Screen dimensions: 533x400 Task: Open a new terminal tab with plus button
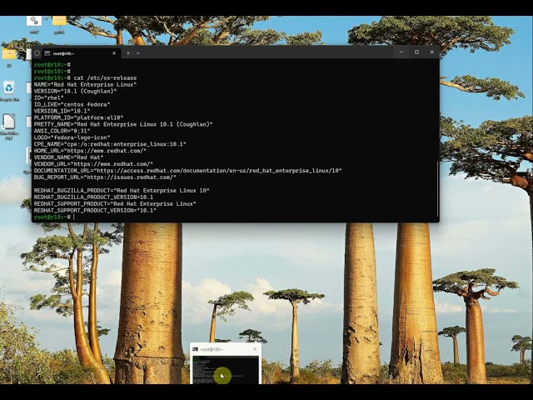(x=128, y=53)
